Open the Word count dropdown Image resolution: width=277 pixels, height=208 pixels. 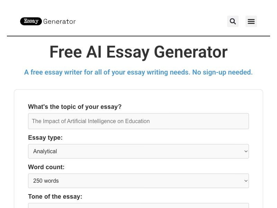(x=138, y=181)
